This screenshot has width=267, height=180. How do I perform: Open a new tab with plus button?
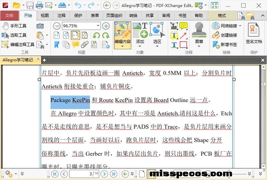pos(44,60)
